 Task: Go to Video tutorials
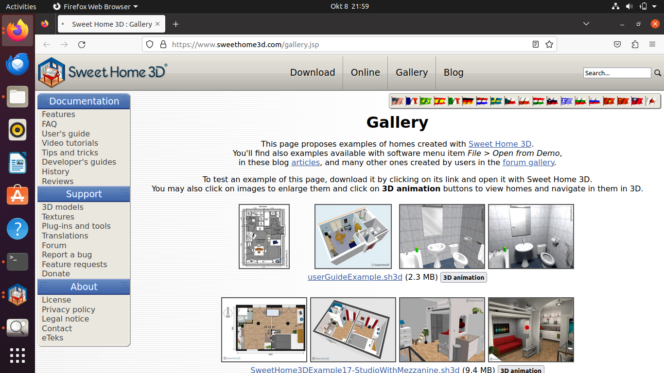click(70, 143)
